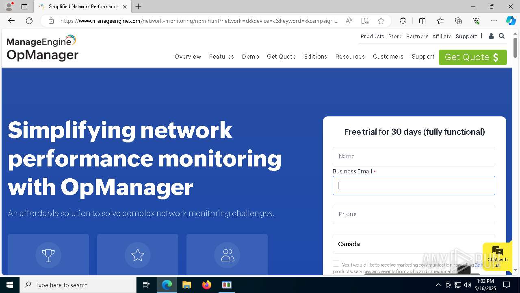
Task: Go back to the previous page
Action: (11, 21)
